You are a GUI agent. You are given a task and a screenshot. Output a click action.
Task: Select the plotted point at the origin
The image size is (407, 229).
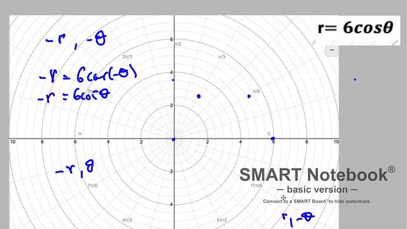174,139
